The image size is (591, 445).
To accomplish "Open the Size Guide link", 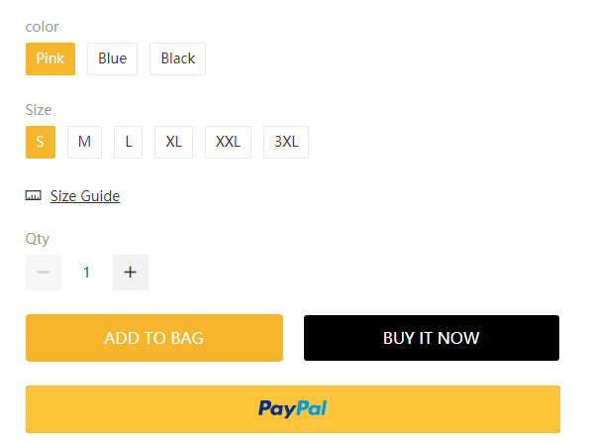I will (85, 196).
